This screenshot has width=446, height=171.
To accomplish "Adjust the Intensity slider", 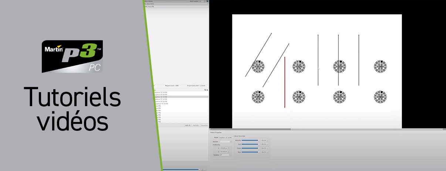I will point(250,140).
